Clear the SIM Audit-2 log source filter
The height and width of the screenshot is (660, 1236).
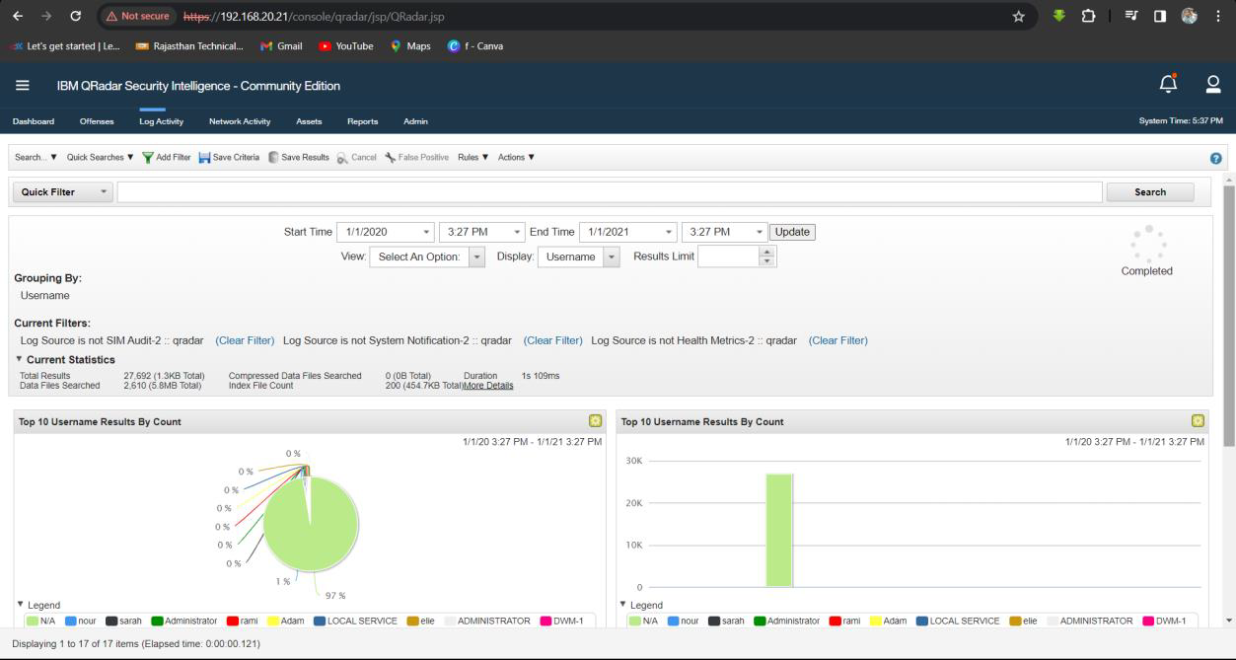(x=245, y=340)
